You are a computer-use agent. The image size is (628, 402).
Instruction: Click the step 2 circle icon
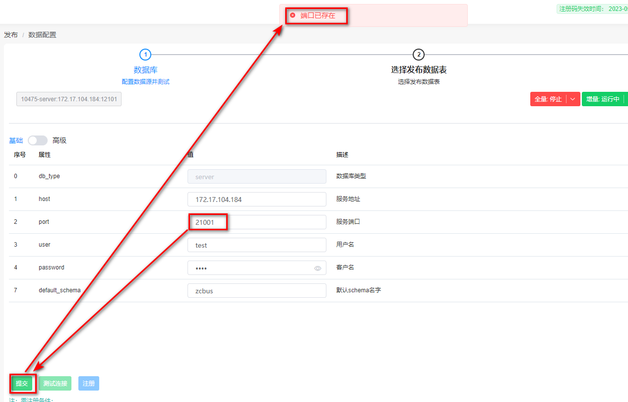419,55
